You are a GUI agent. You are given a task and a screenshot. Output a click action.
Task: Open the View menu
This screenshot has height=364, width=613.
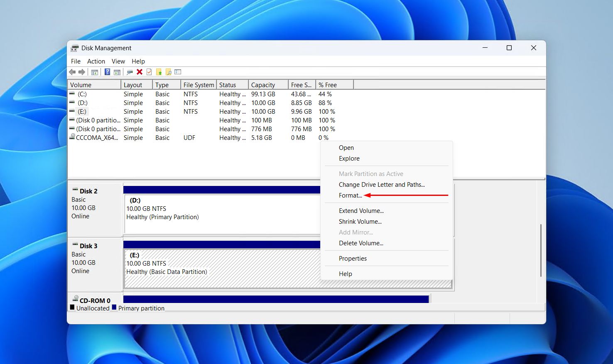coord(118,61)
